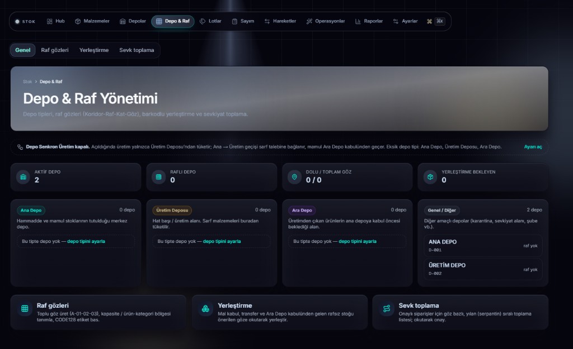573x349 pixels.
Task: Open the ANA DEPO D-001 row
Action: click(483, 246)
